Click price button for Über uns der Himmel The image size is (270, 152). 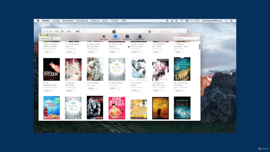(x=135, y=52)
